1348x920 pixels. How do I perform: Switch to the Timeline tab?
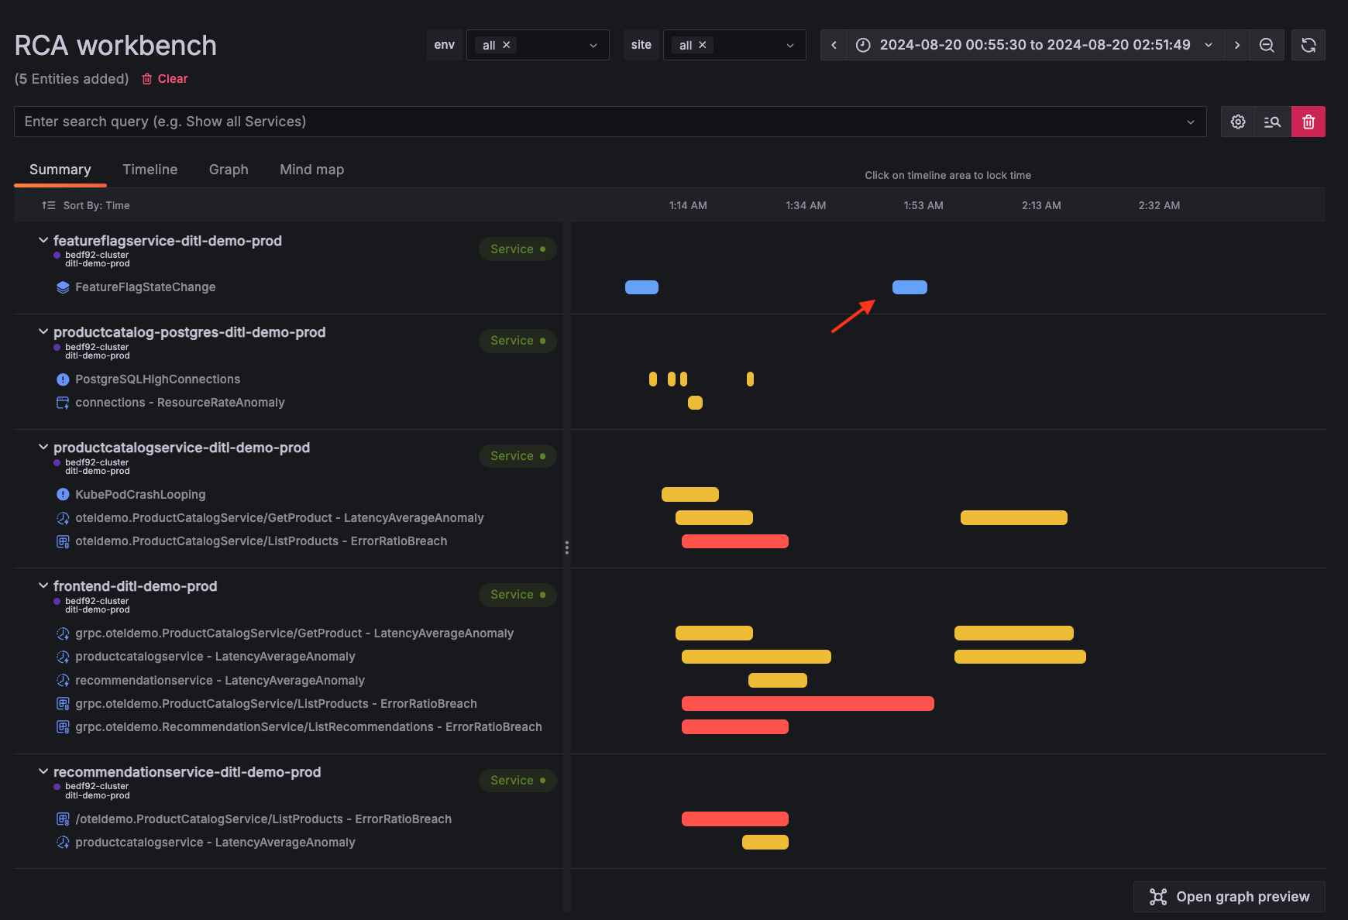click(150, 170)
